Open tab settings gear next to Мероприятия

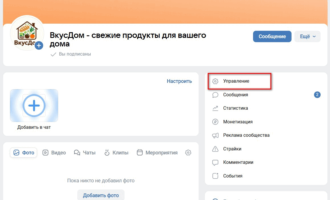tap(188, 153)
